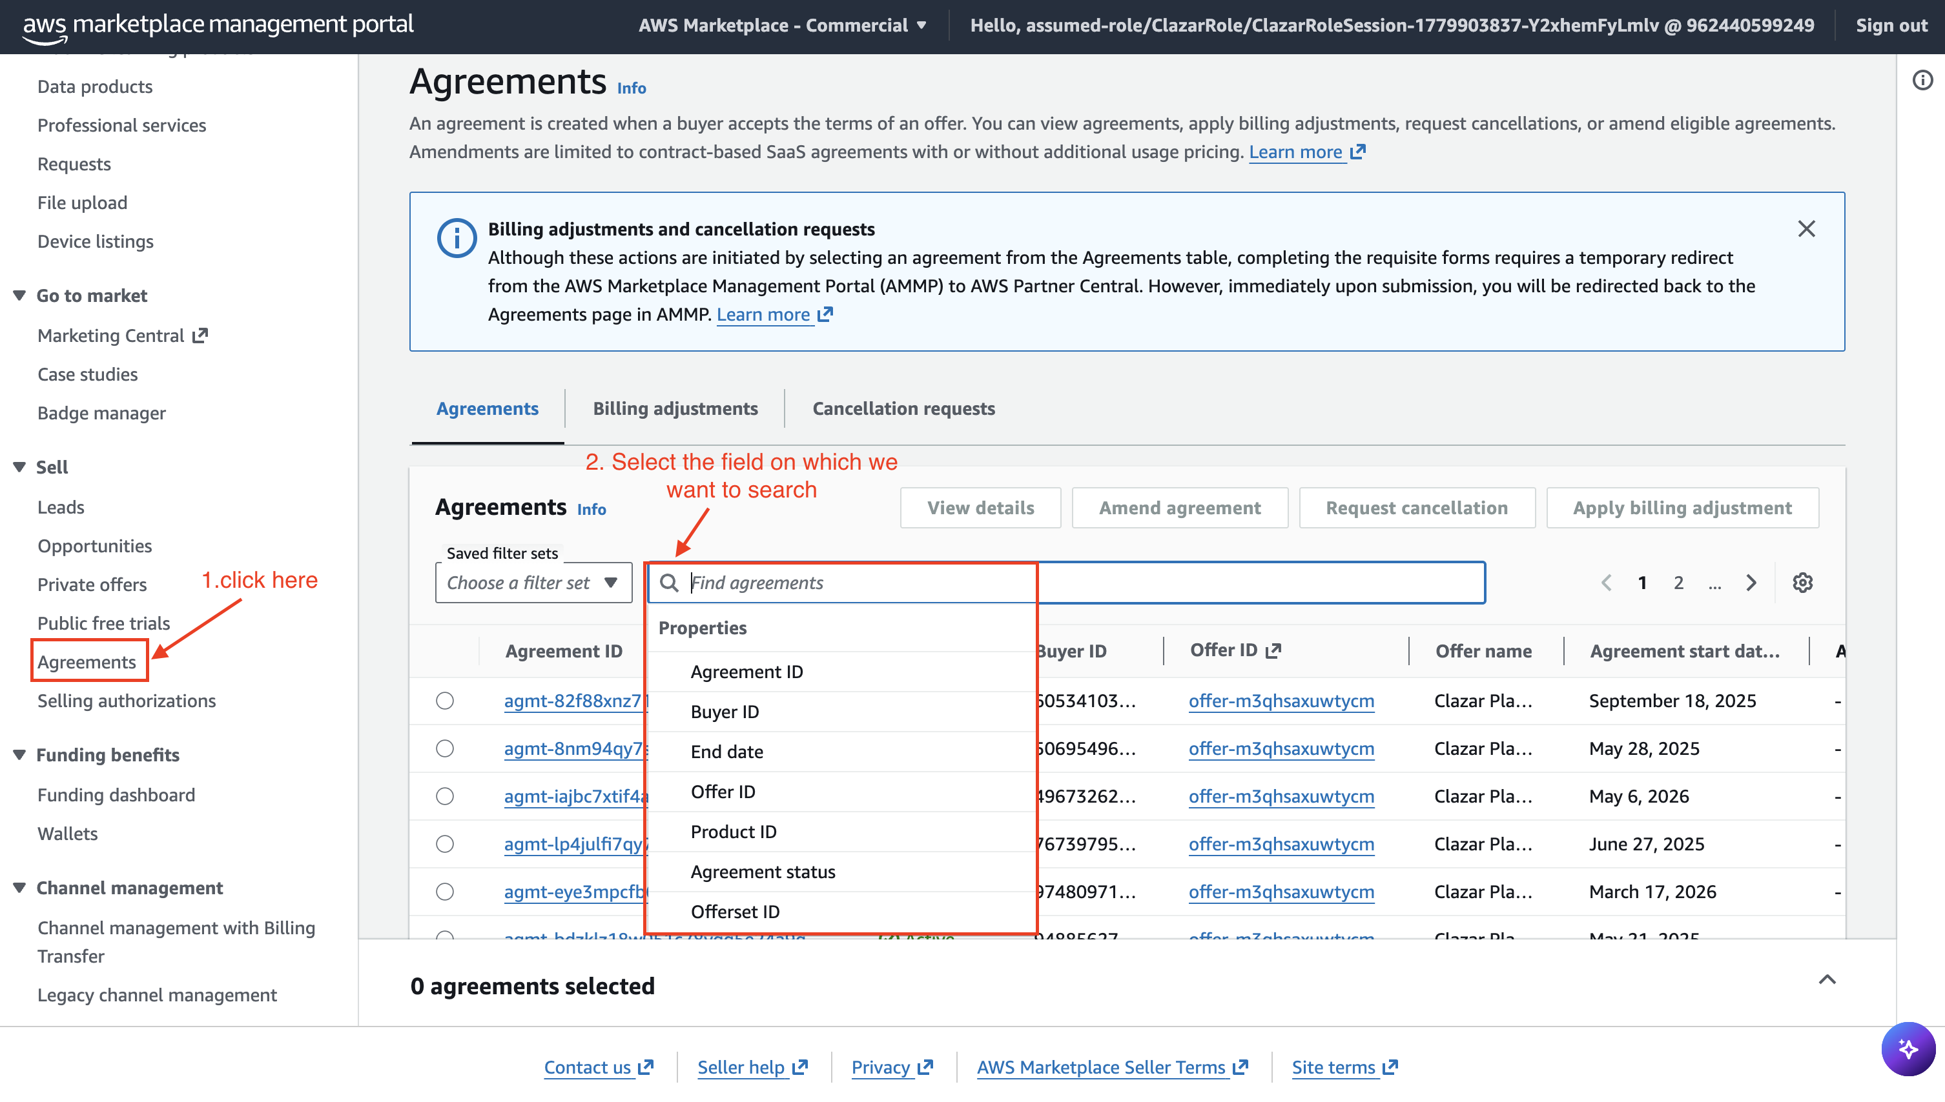Select radio button for agmt-eye3mpcfb agreement
The width and height of the screenshot is (1945, 1102).
pos(444,892)
